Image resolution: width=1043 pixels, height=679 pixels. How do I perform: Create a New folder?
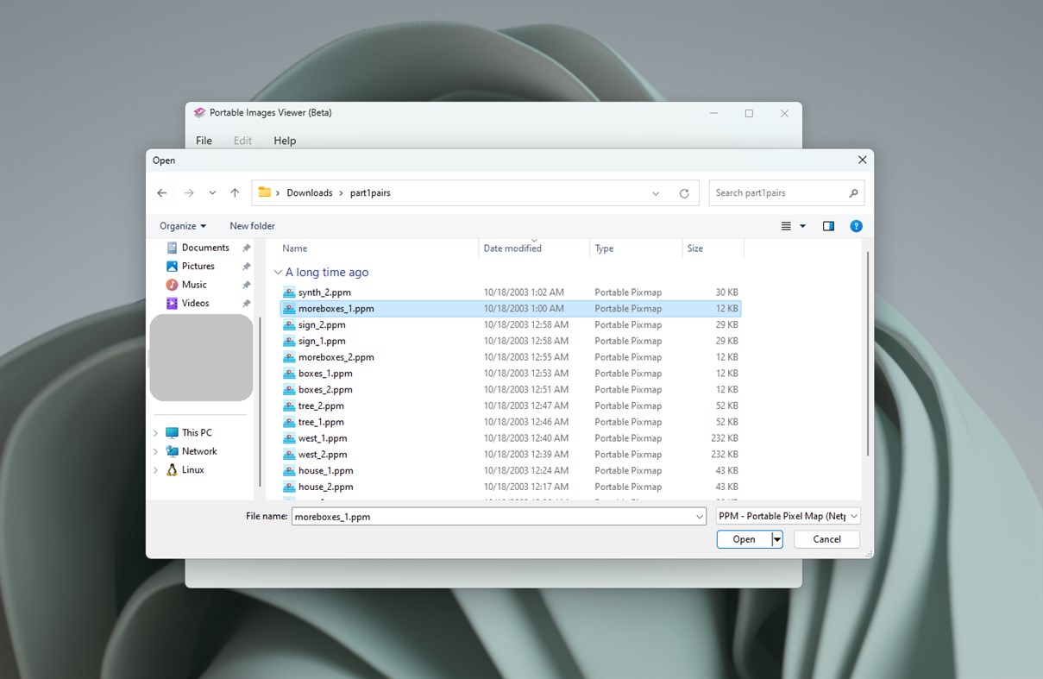[x=252, y=226]
